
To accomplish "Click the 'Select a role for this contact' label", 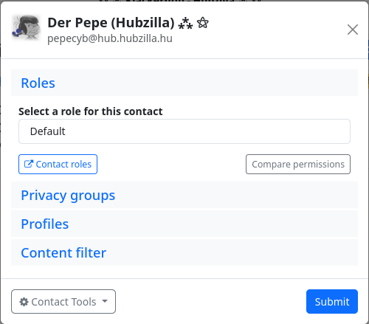I will pyautogui.click(x=91, y=111).
